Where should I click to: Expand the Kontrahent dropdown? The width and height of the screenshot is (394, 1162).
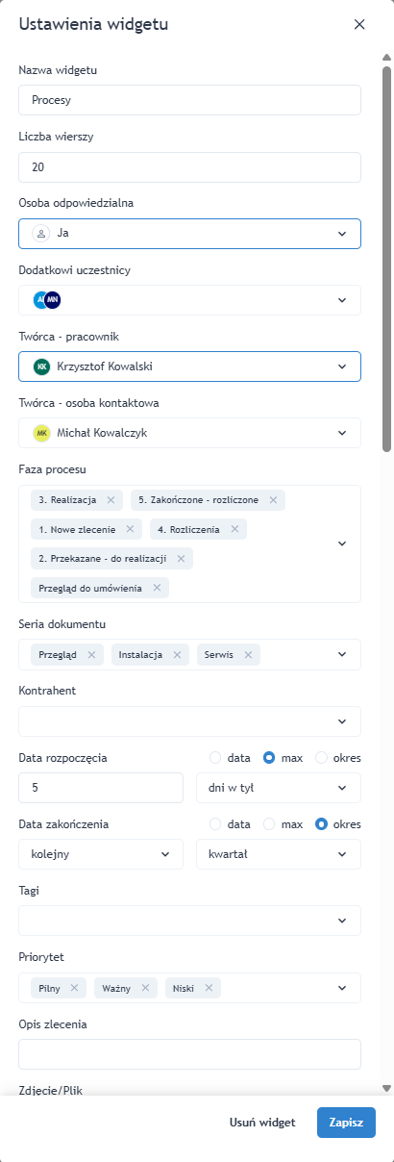(x=189, y=721)
